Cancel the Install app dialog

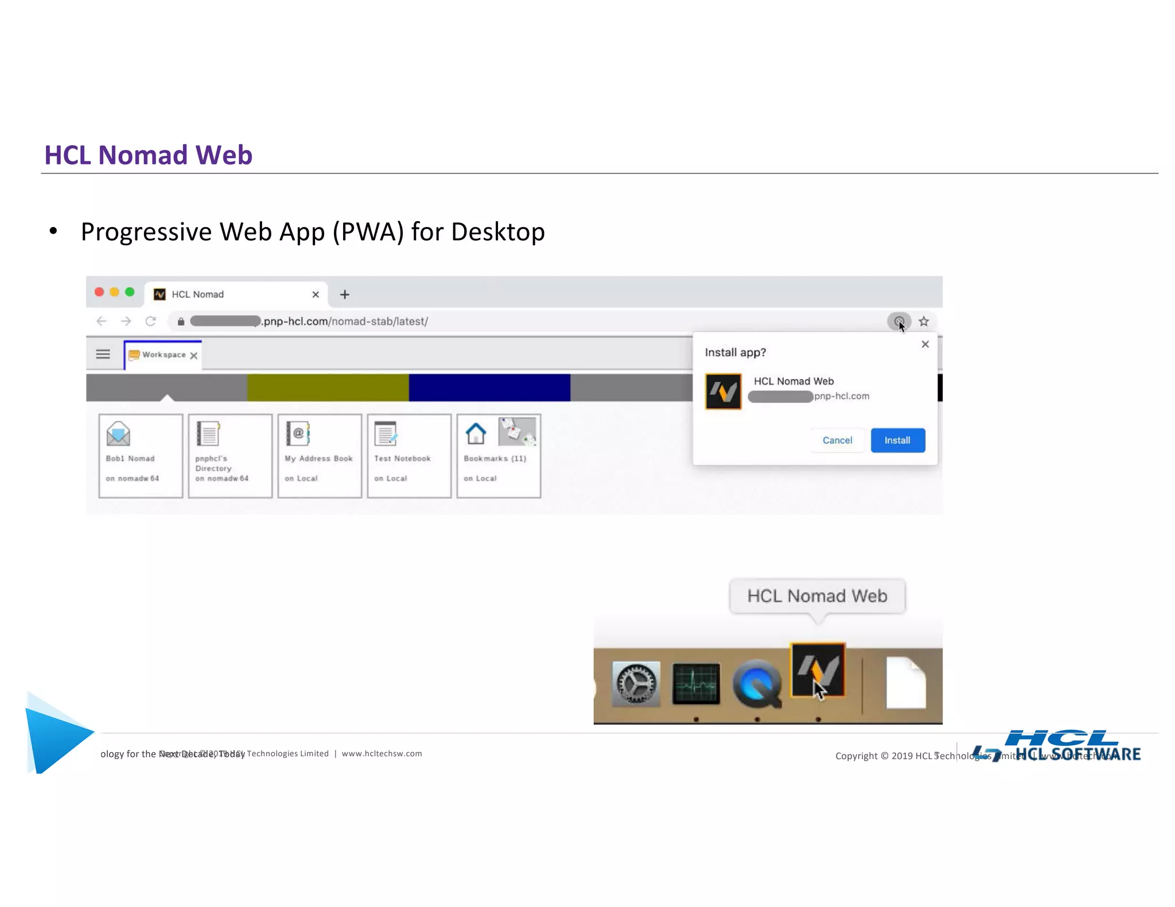[x=837, y=440]
